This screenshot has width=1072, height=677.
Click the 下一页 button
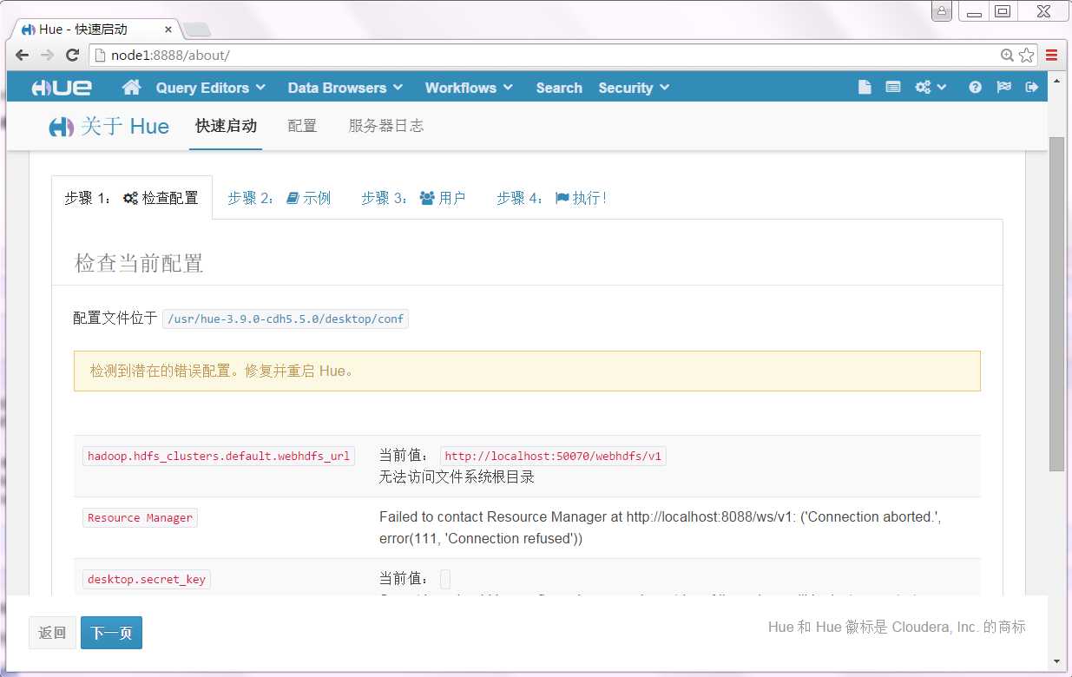point(111,633)
